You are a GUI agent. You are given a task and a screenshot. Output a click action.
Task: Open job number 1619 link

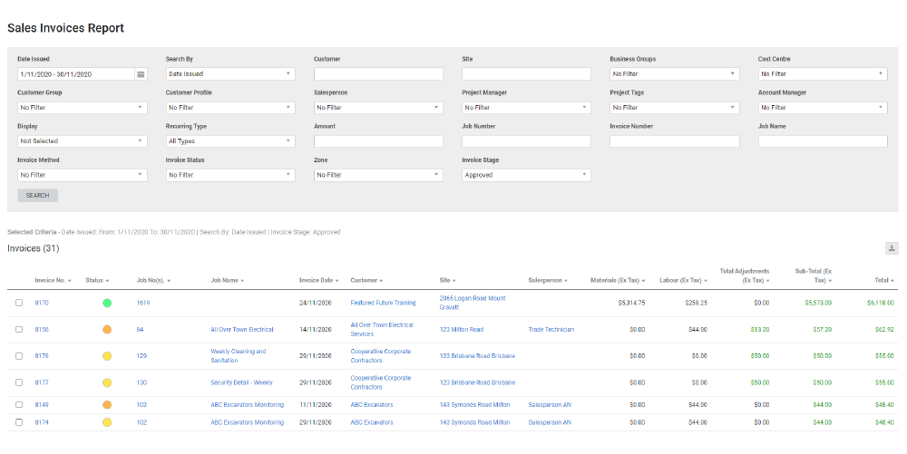[x=143, y=303]
